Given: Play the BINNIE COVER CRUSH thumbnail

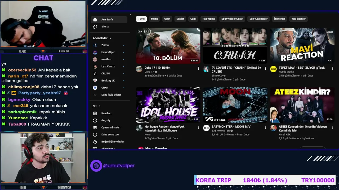Looking at the screenshot, I should click(235, 46).
